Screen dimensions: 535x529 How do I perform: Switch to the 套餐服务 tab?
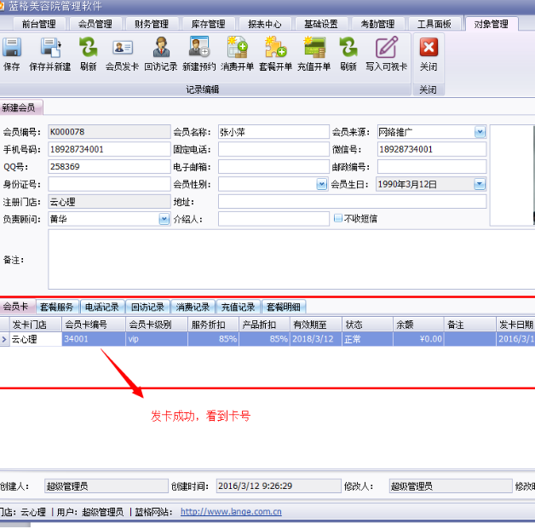pos(57,307)
